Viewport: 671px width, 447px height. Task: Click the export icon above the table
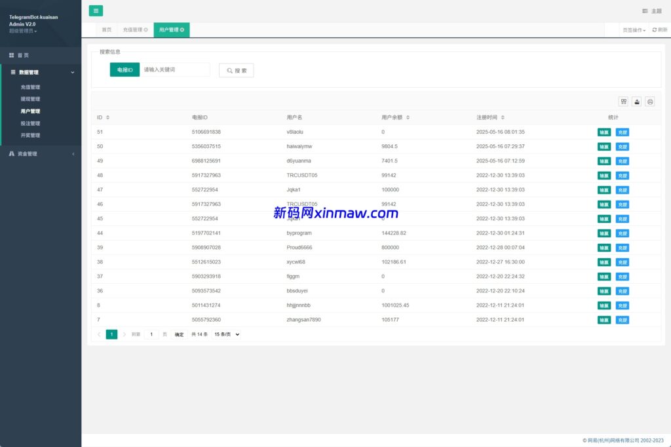pyautogui.click(x=637, y=102)
